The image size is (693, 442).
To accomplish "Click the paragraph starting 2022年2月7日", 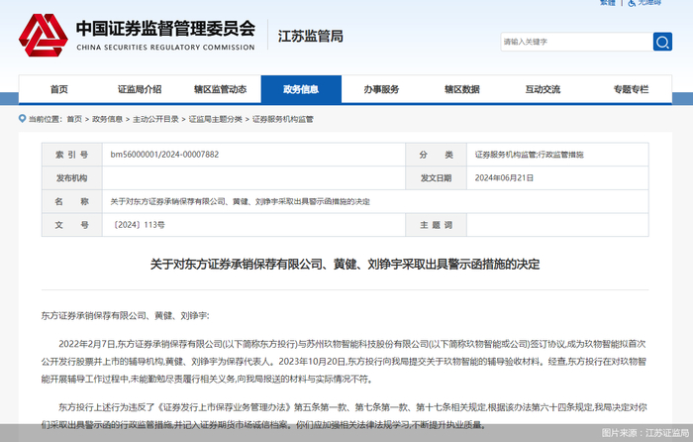I will tap(344, 362).
